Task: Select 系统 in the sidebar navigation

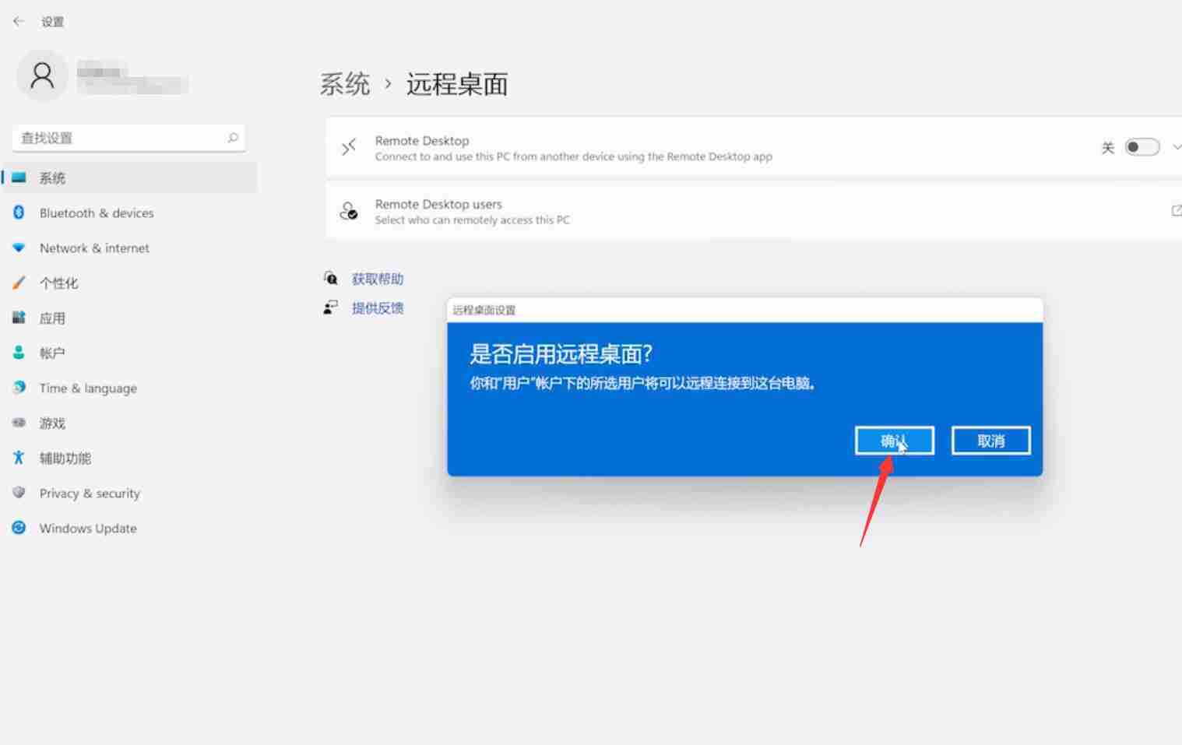Action: [x=52, y=177]
